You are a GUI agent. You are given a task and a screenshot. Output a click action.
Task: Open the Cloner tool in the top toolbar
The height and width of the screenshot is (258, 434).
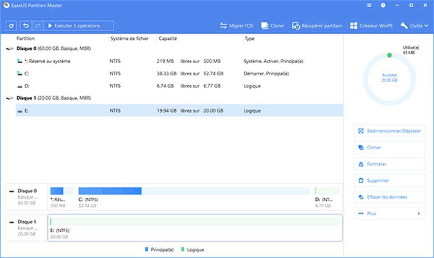(273, 26)
